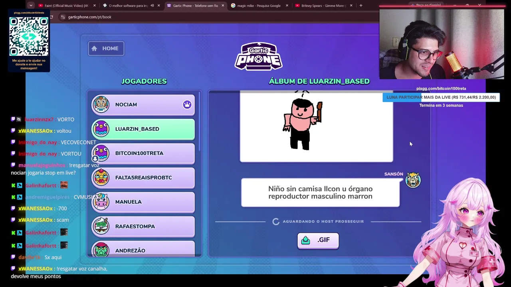Download the album as .GIF
This screenshot has height=287, width=511.
(318, 240)
